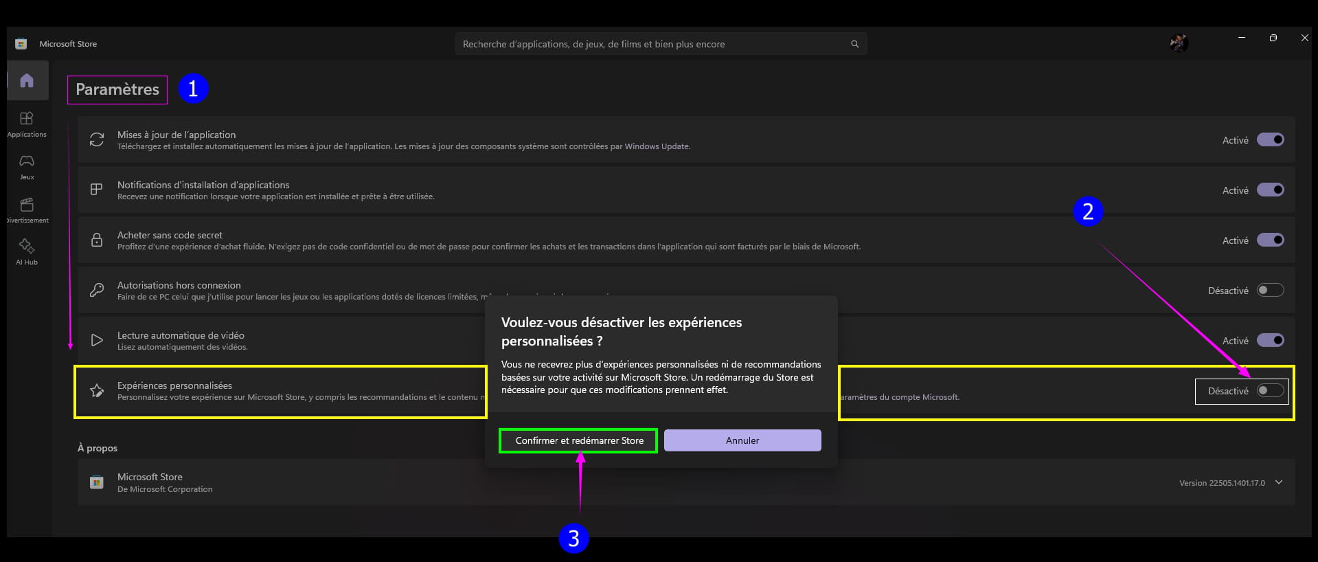Image resolution: width=1318 pixels, height=562 pixels.
Task: Select the Paramètres page heading
Action: pyautogui.click(x=117, y=89)
